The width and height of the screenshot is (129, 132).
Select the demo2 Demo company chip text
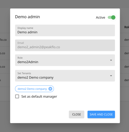(32, 89)
